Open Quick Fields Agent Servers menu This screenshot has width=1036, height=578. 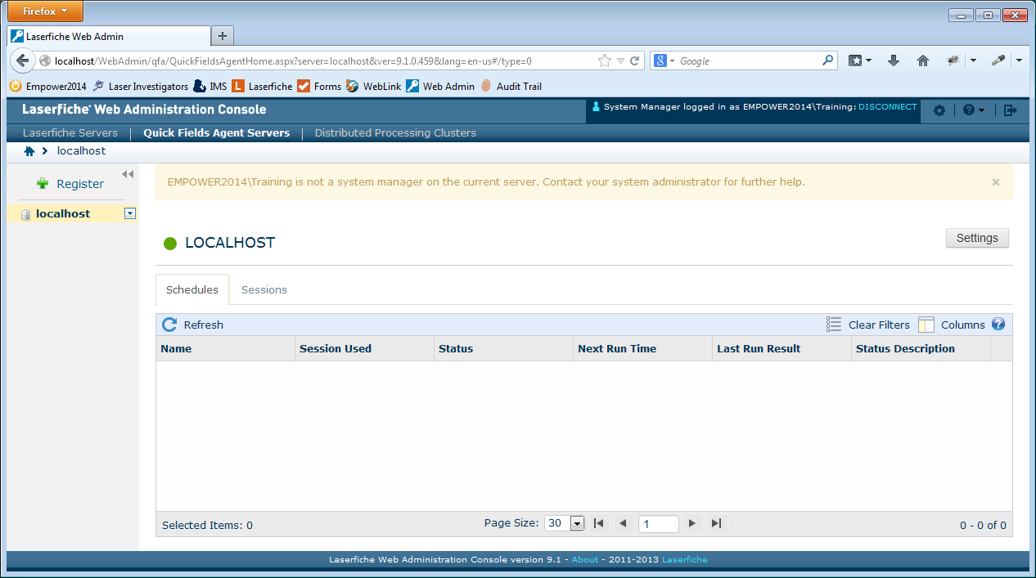(x=217, y=132)
